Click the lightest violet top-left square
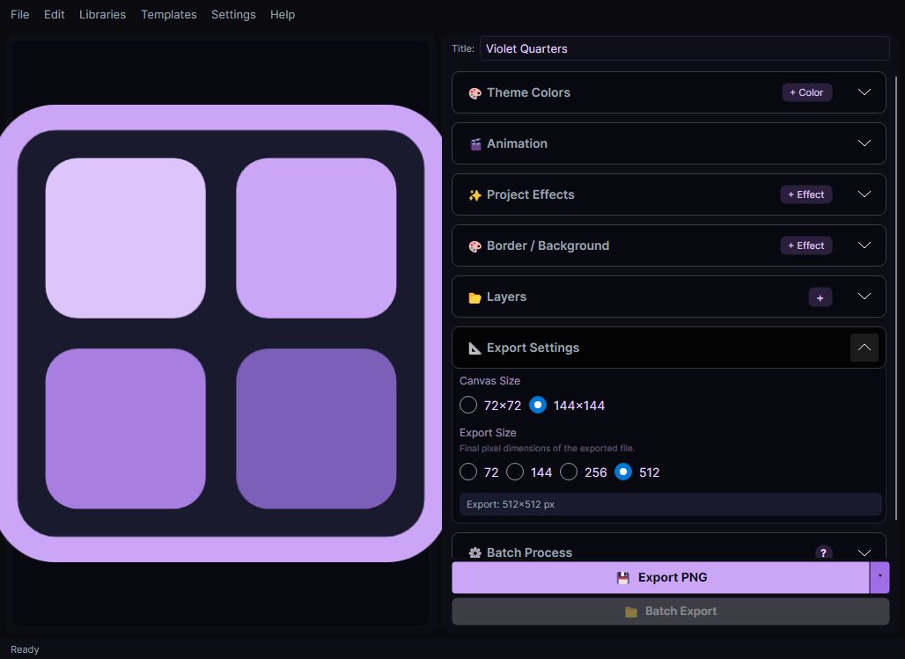The width and height of the screenshot is (905, 659). tap(125, 238)
